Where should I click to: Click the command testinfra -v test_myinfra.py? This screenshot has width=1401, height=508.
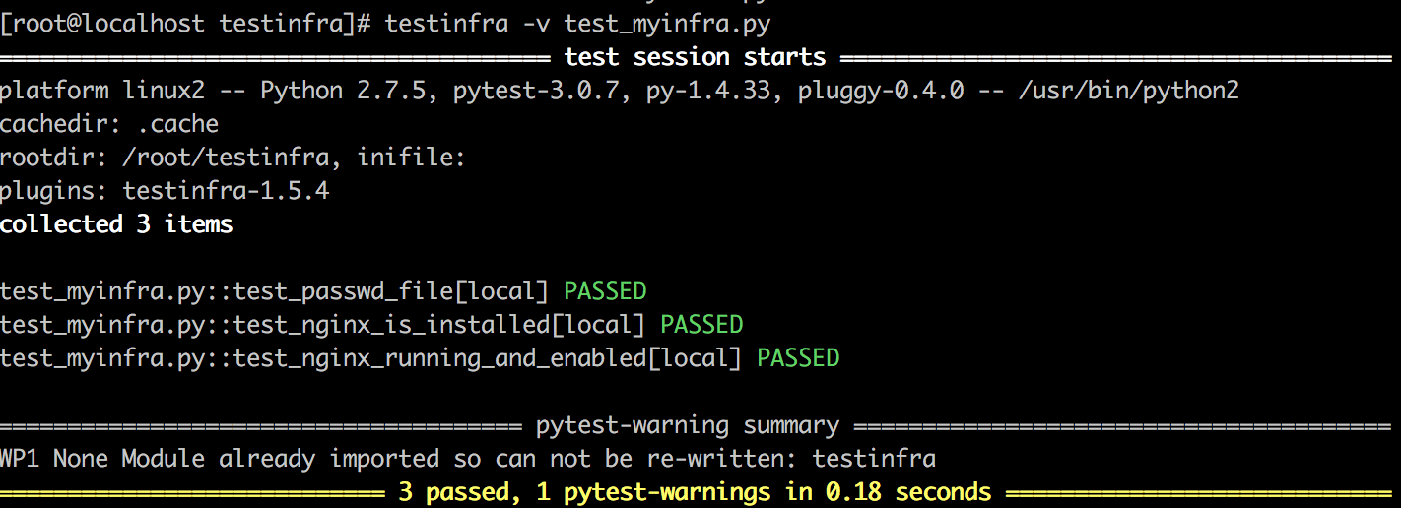pos(576,24)
